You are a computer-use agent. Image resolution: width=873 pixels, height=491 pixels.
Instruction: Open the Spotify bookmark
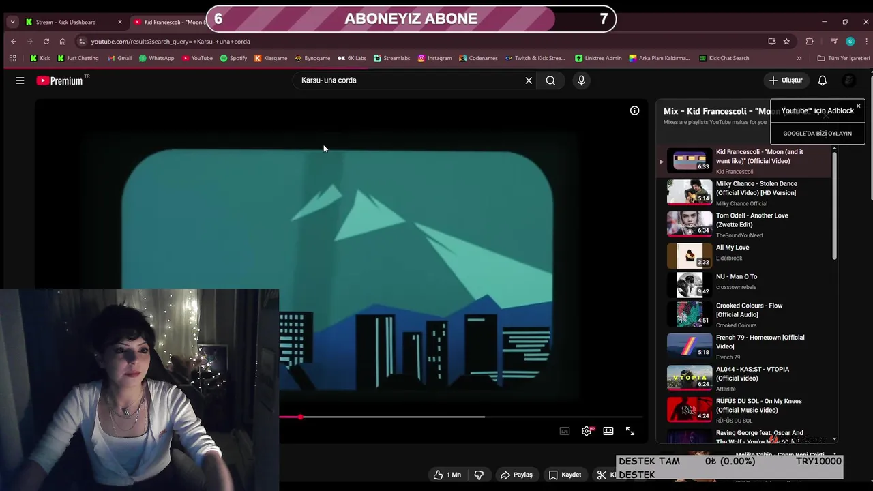tap(233, 58)
